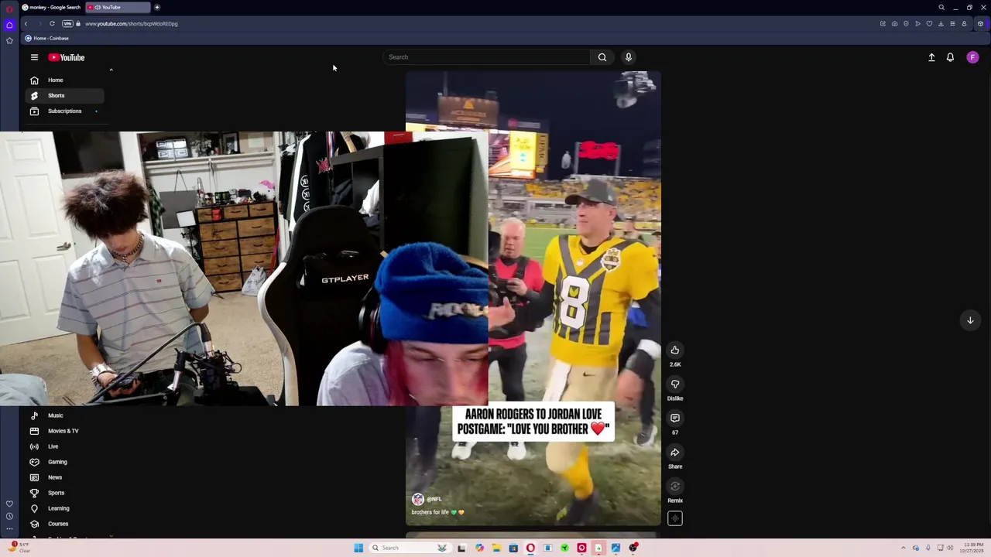
Task: Open the taskbar clock and date
Action: pyautogui.click(x=972, y=548)
